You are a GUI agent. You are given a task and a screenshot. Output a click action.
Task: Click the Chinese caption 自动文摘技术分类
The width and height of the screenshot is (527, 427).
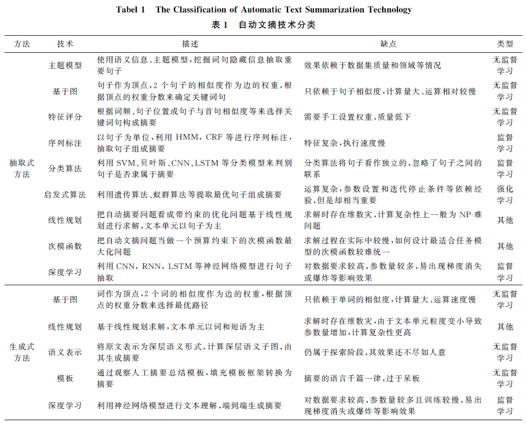click(x=277, y=25)
